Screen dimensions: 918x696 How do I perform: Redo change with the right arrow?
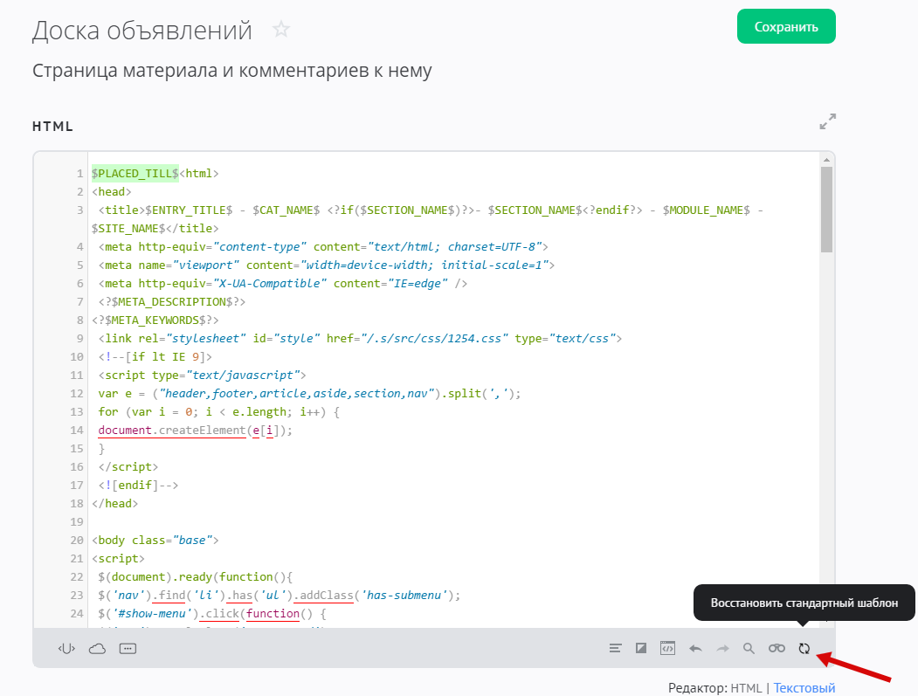click(722, 648)
